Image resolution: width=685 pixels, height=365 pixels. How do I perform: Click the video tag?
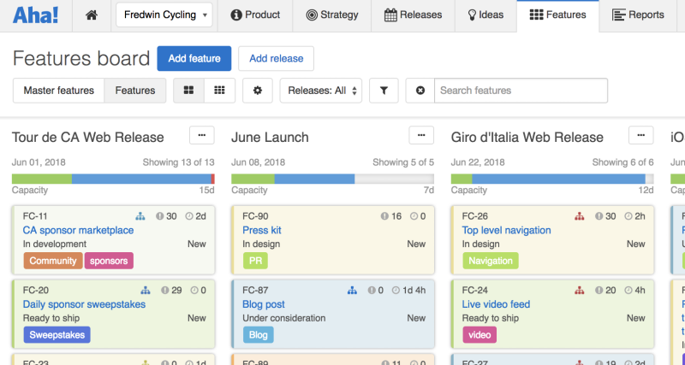479,335
